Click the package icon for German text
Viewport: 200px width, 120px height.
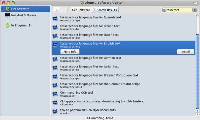(55, 59)
